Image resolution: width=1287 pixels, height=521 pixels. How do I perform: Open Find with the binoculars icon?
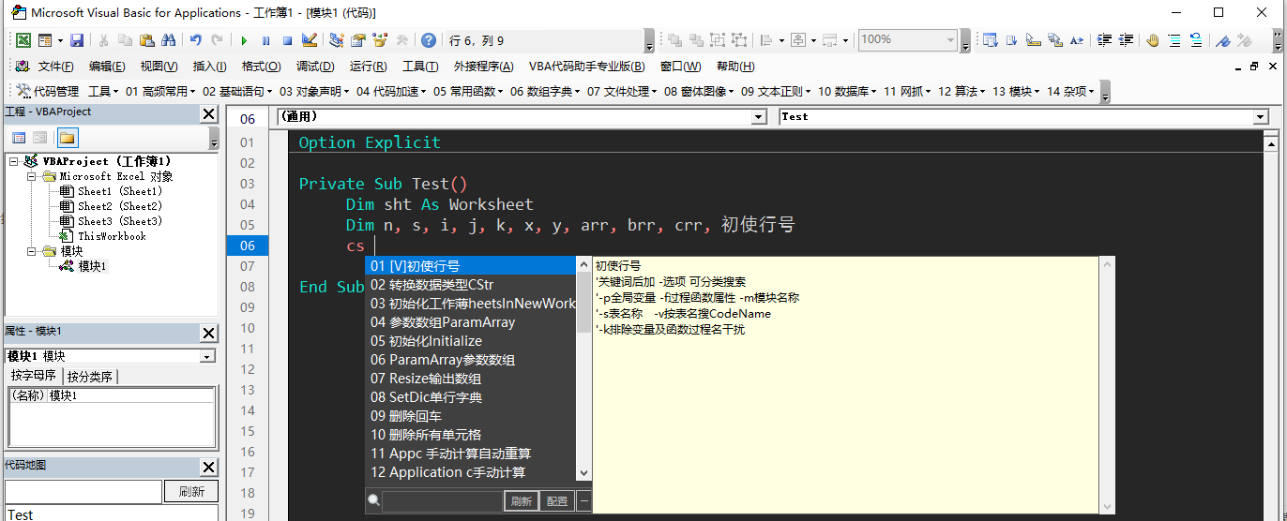[x=169, y=40]
